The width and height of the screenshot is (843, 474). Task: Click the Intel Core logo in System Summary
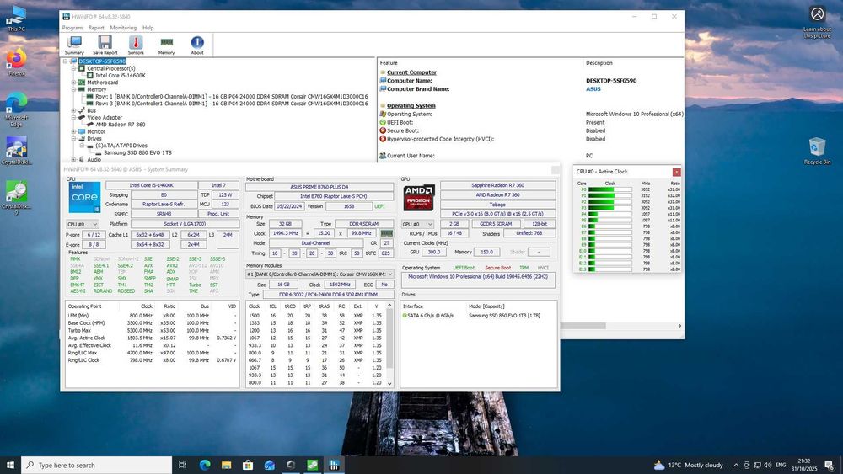coord(84,197)
